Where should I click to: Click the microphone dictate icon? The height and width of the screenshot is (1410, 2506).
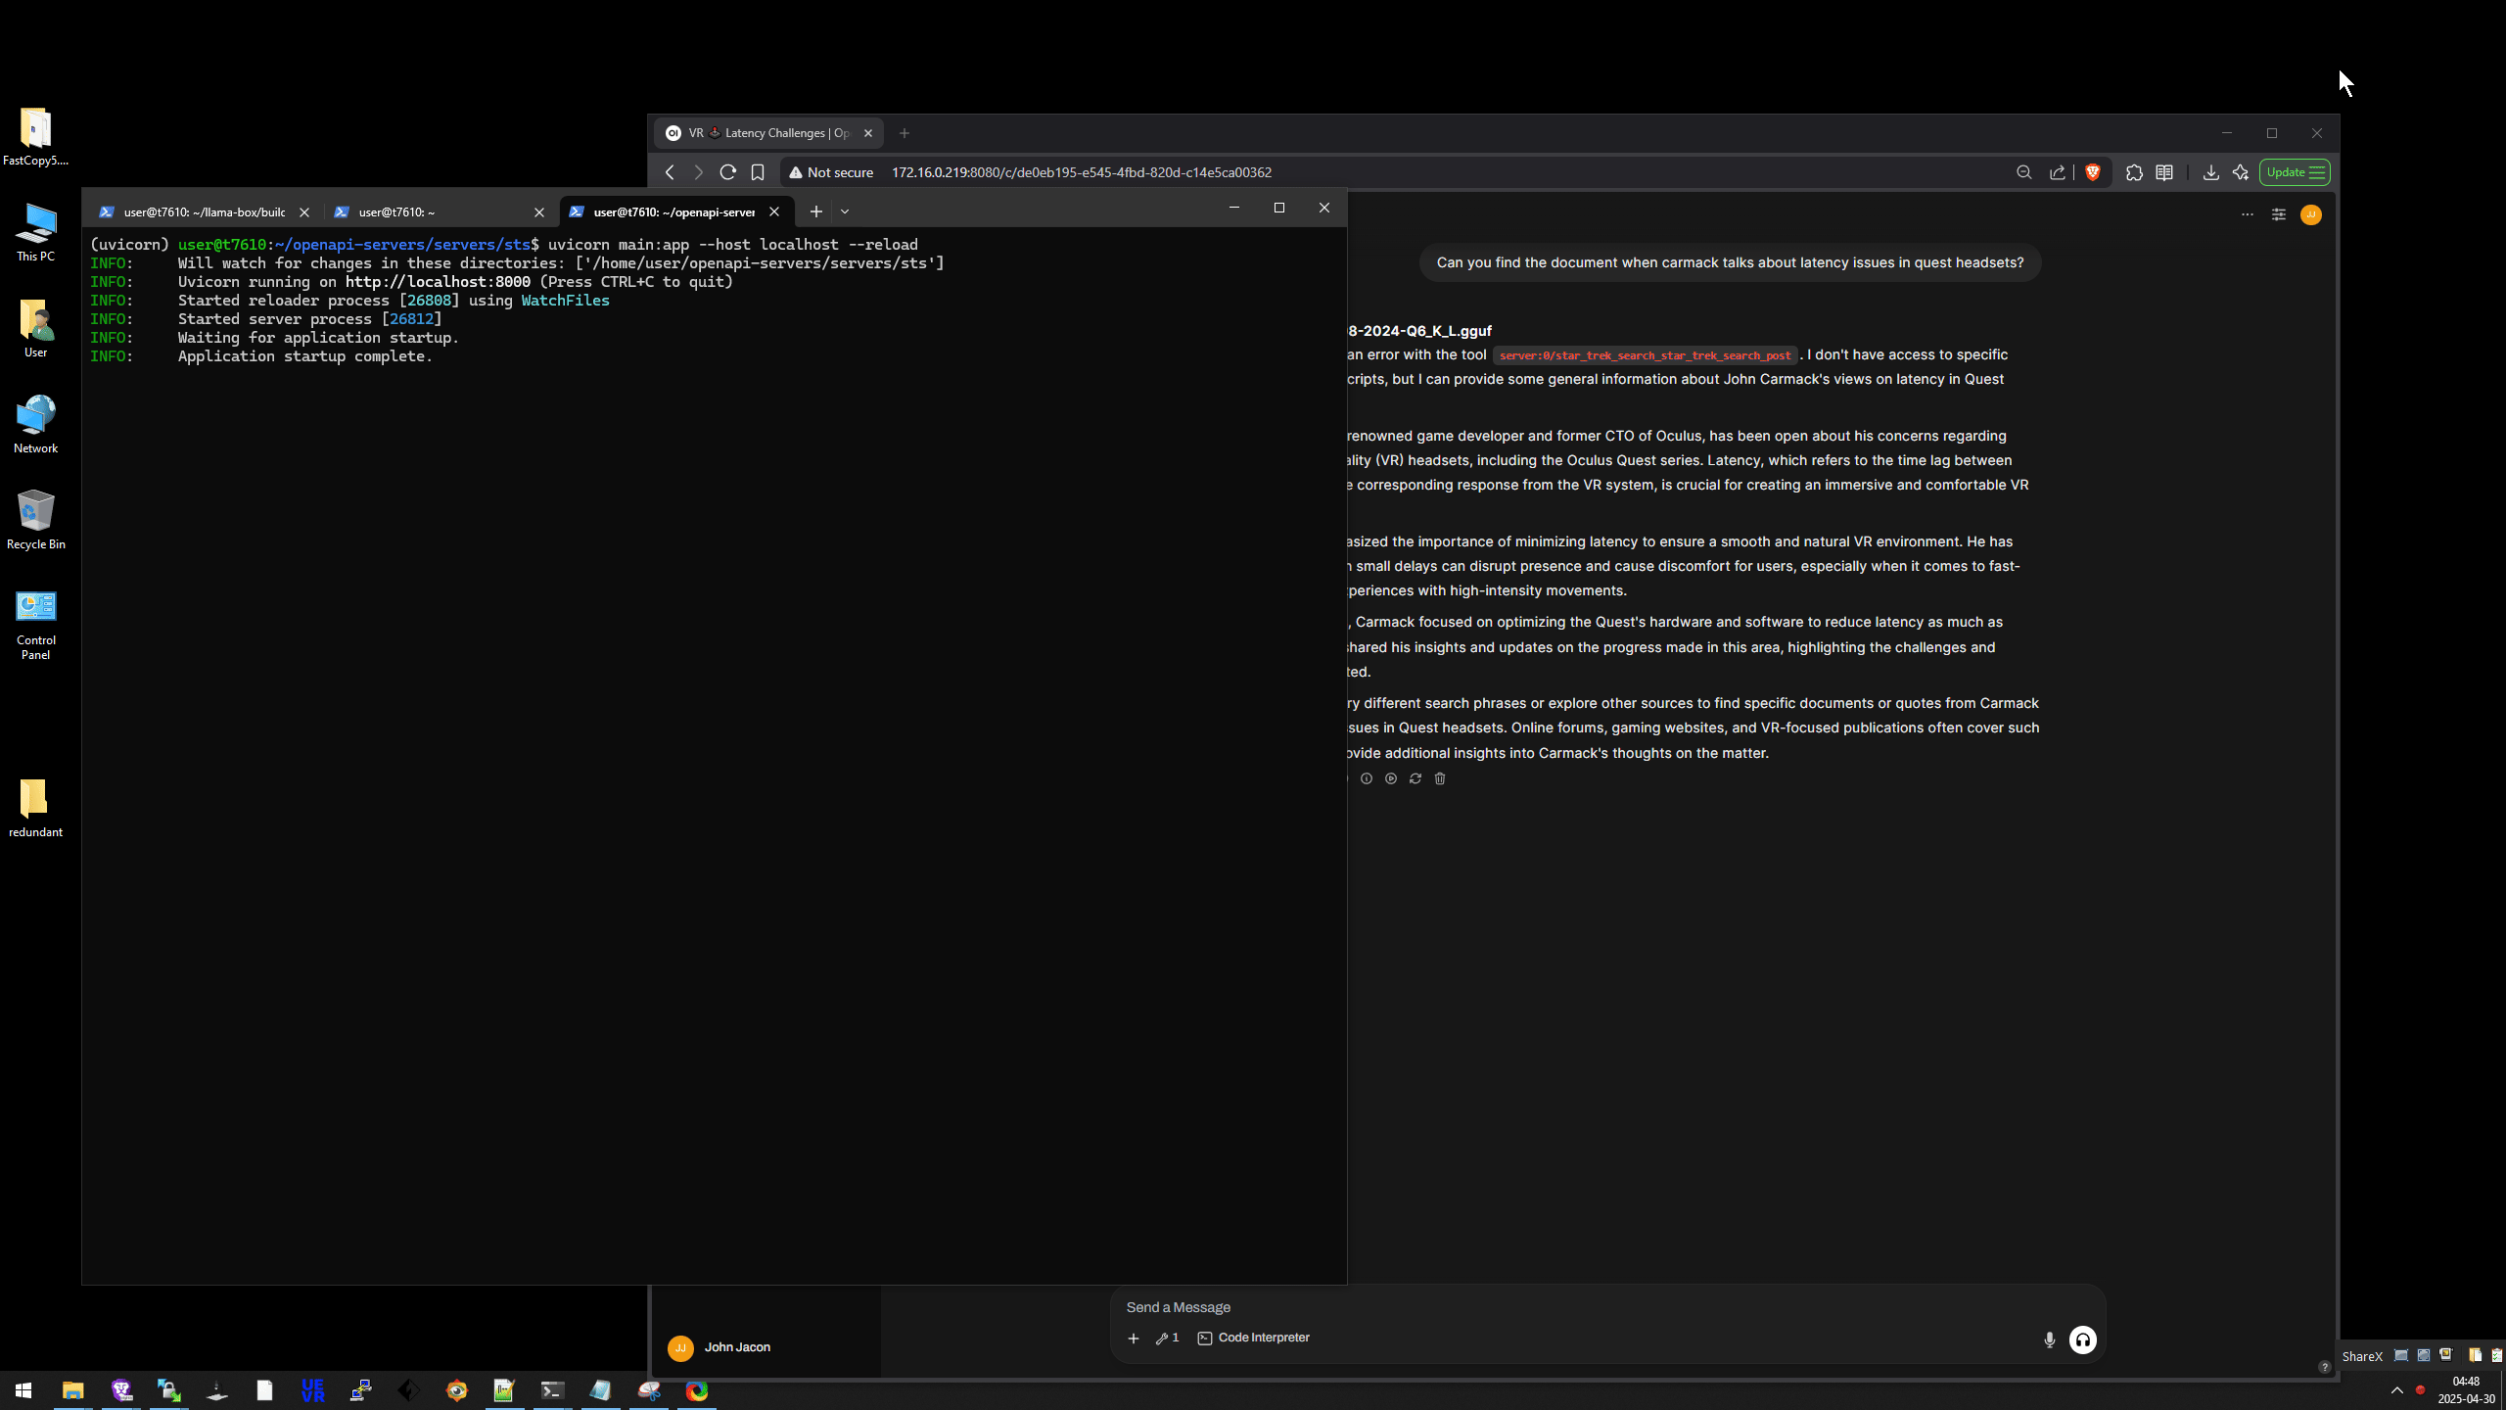(x=2050, y=1339)
